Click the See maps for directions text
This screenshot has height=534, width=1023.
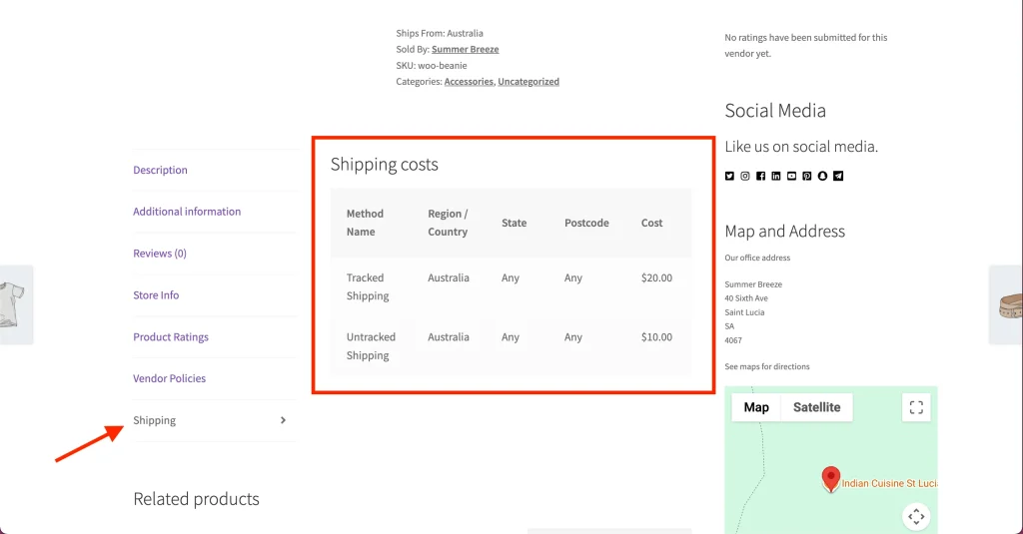(x=766, y=366)
